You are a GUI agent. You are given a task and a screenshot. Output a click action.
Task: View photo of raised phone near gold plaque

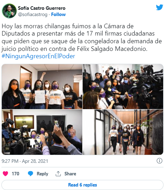pyautogui.click(x=42, y=132)
